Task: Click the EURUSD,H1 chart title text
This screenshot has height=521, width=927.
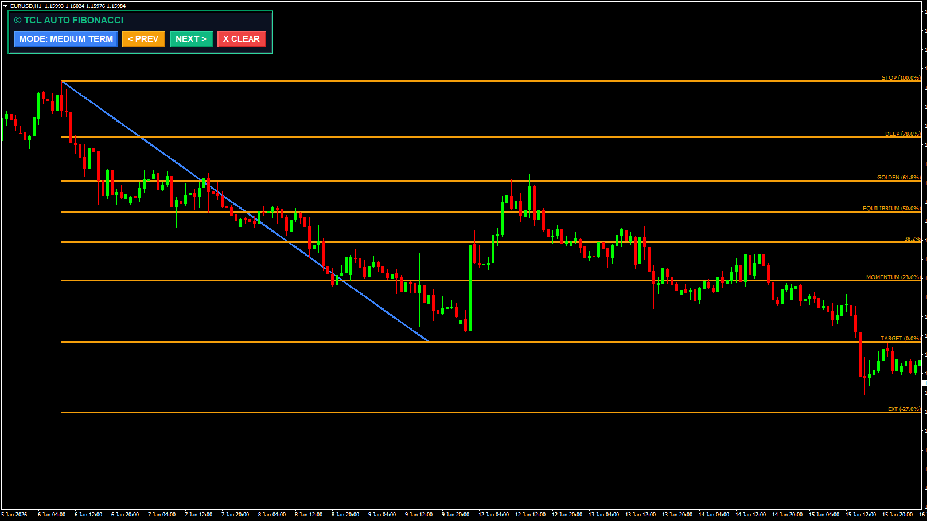Action: click(26, 6)
